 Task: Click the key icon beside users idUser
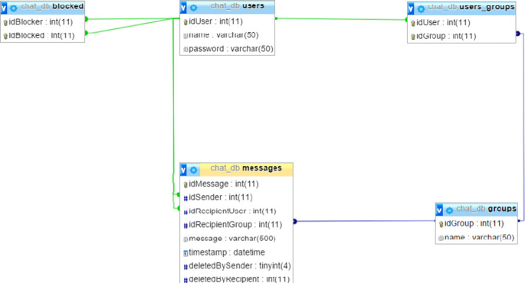coord(185,22)
